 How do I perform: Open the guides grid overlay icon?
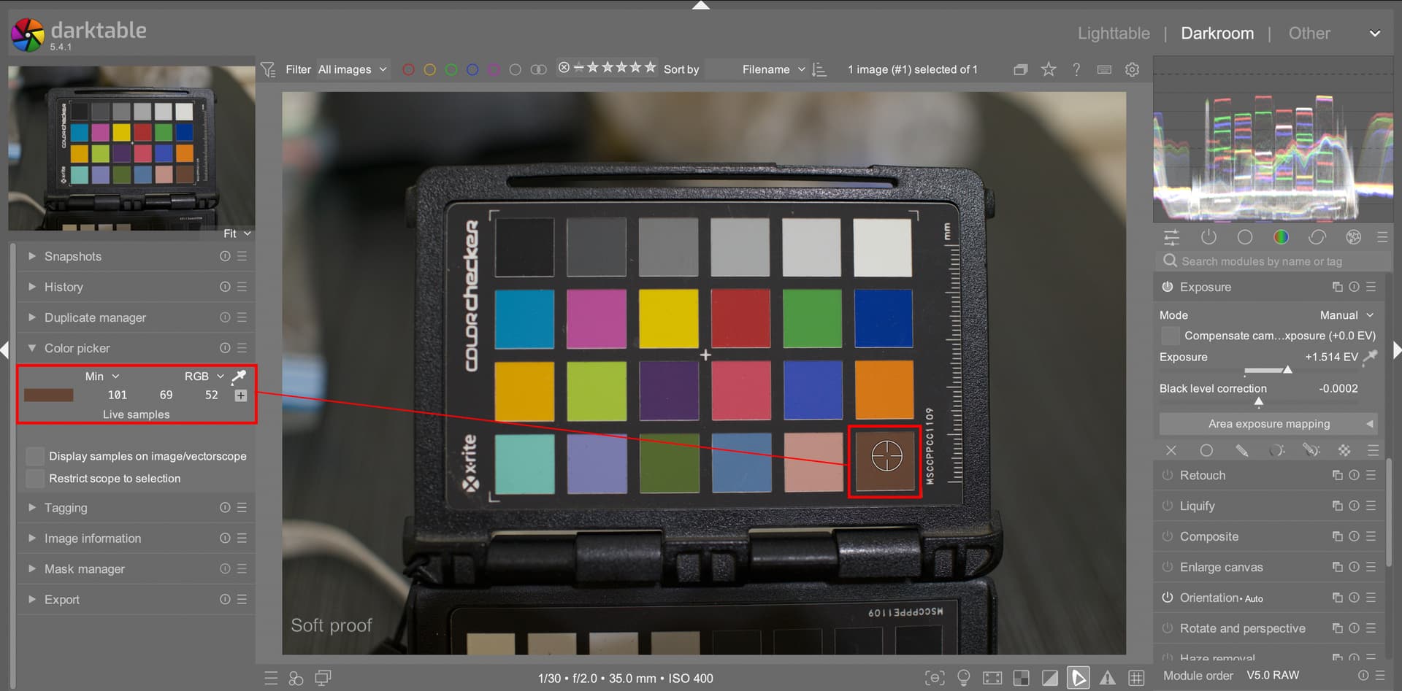(1136, 678)
